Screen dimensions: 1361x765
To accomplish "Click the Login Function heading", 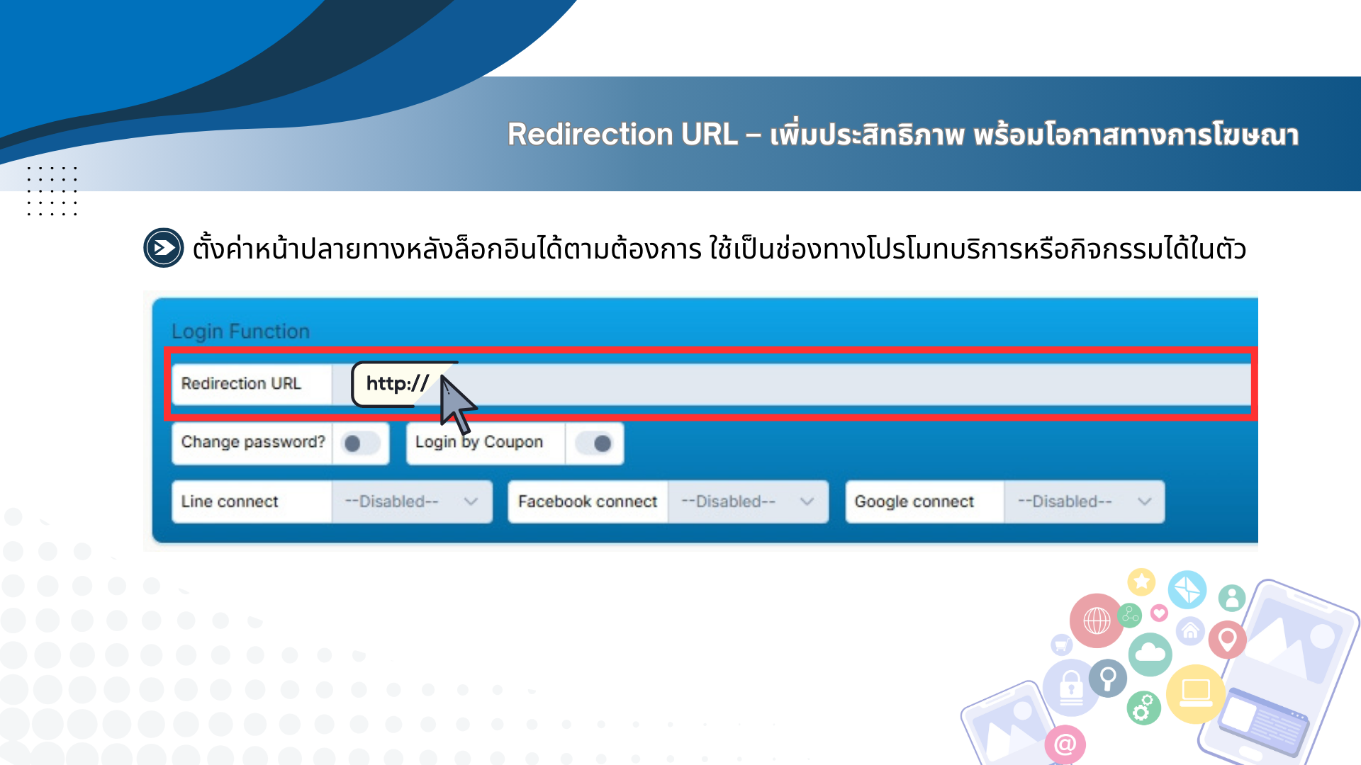I will point(241,331).
